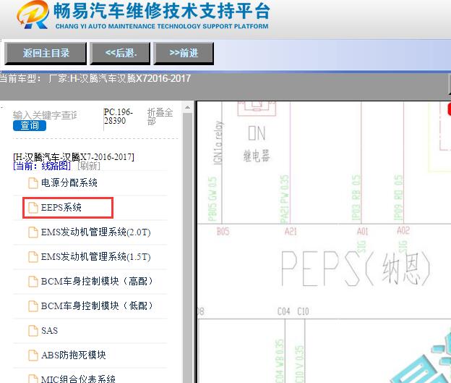This screenshot has height=383, width=451.
Task: Click the PC.196-28390 text
Action: point(119,116)
